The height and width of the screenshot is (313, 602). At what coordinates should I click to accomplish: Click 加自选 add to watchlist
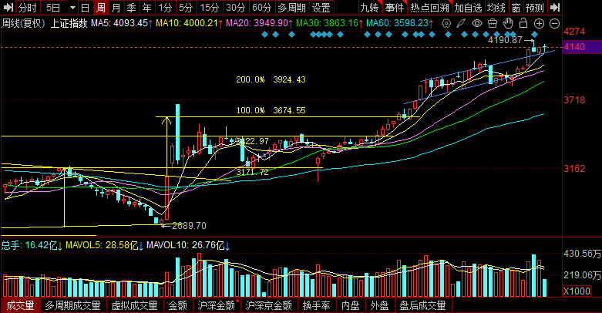tap(468, 8)
